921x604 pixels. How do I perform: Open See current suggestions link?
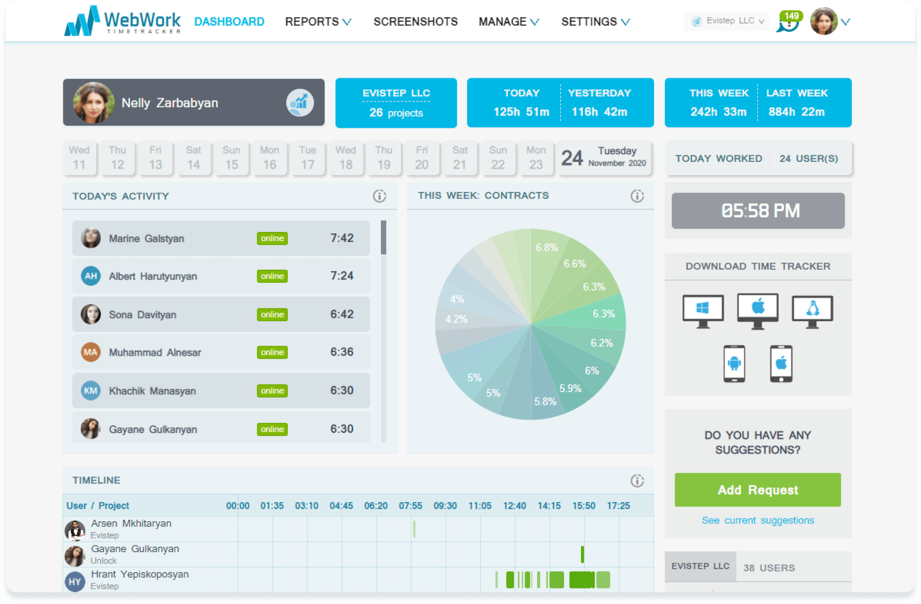click(758, 520)
